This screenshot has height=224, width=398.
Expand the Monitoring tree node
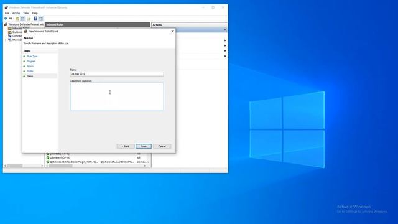tap(6, 40)
